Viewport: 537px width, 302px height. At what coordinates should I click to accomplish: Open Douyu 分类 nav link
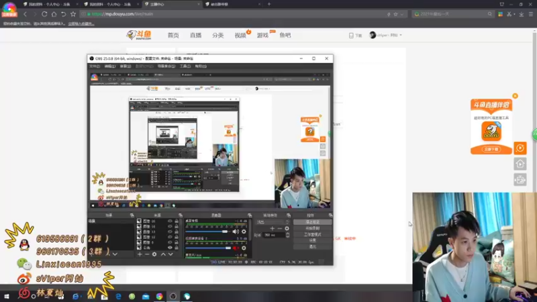[x=217, y=36]
